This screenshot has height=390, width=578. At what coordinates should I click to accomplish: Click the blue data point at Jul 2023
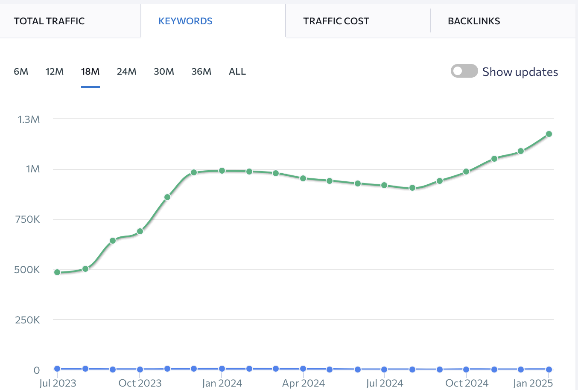pos(57,369)
